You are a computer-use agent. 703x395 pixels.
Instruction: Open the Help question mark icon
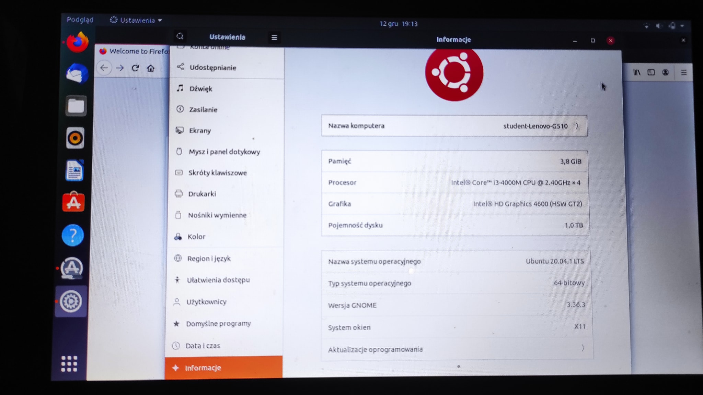pos(73,235)
